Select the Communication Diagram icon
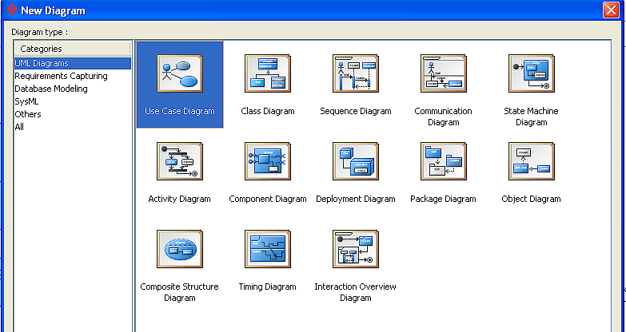This screenshot has height=332, width=626. (444, 75)
